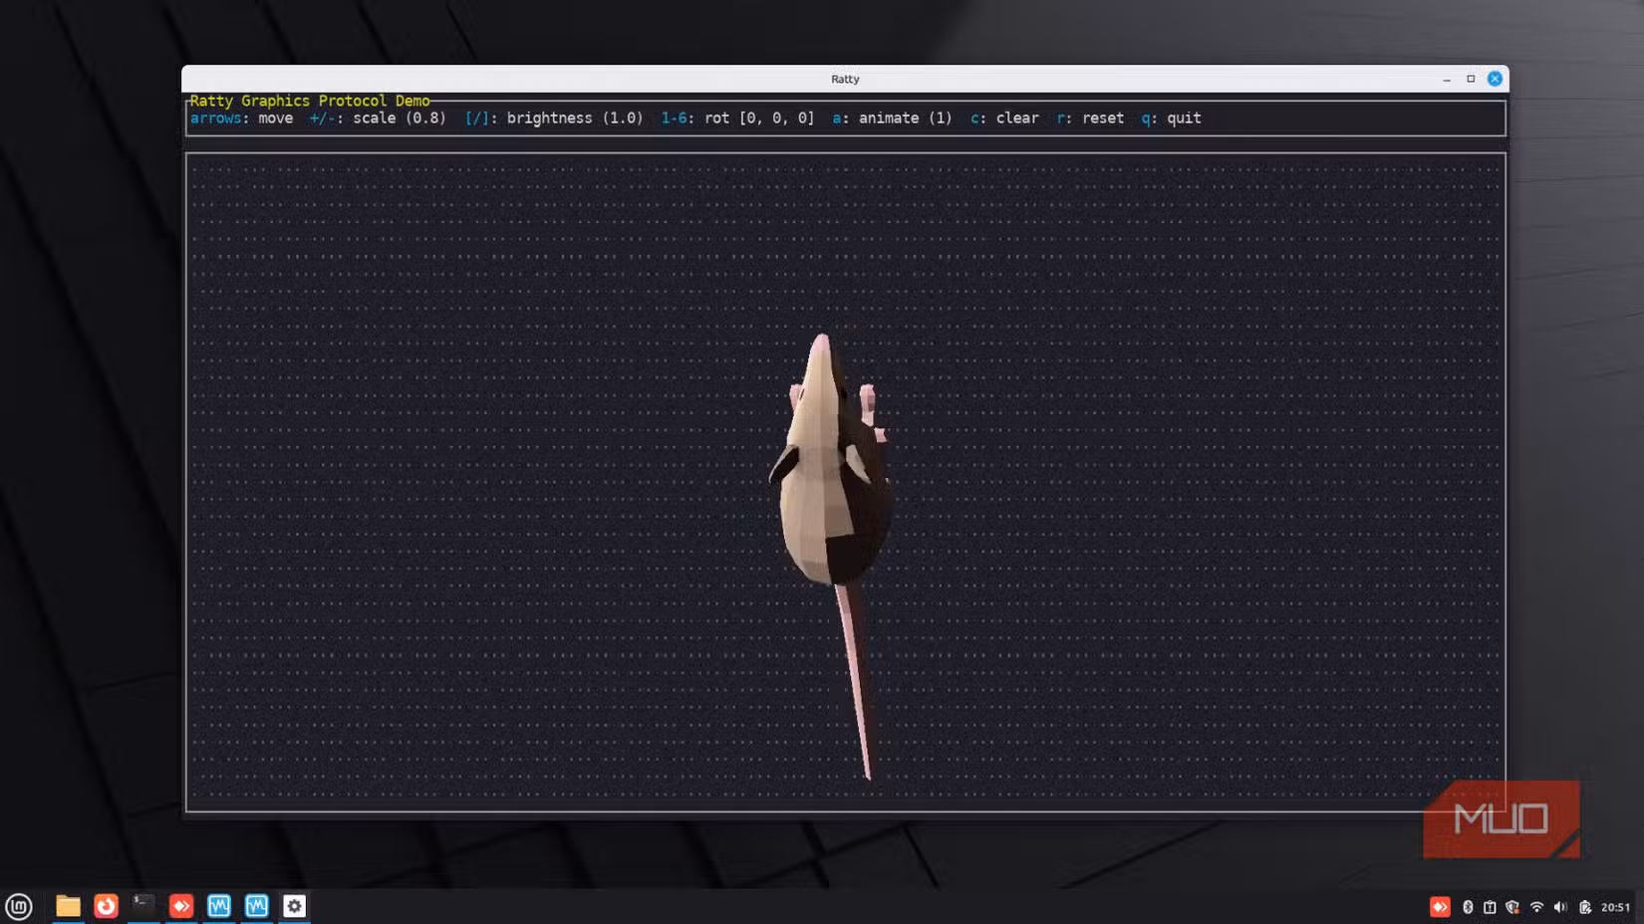1644x924 pixels.
Task: Click the "a: animate (1)" hint text
Action: coord(893,117)
